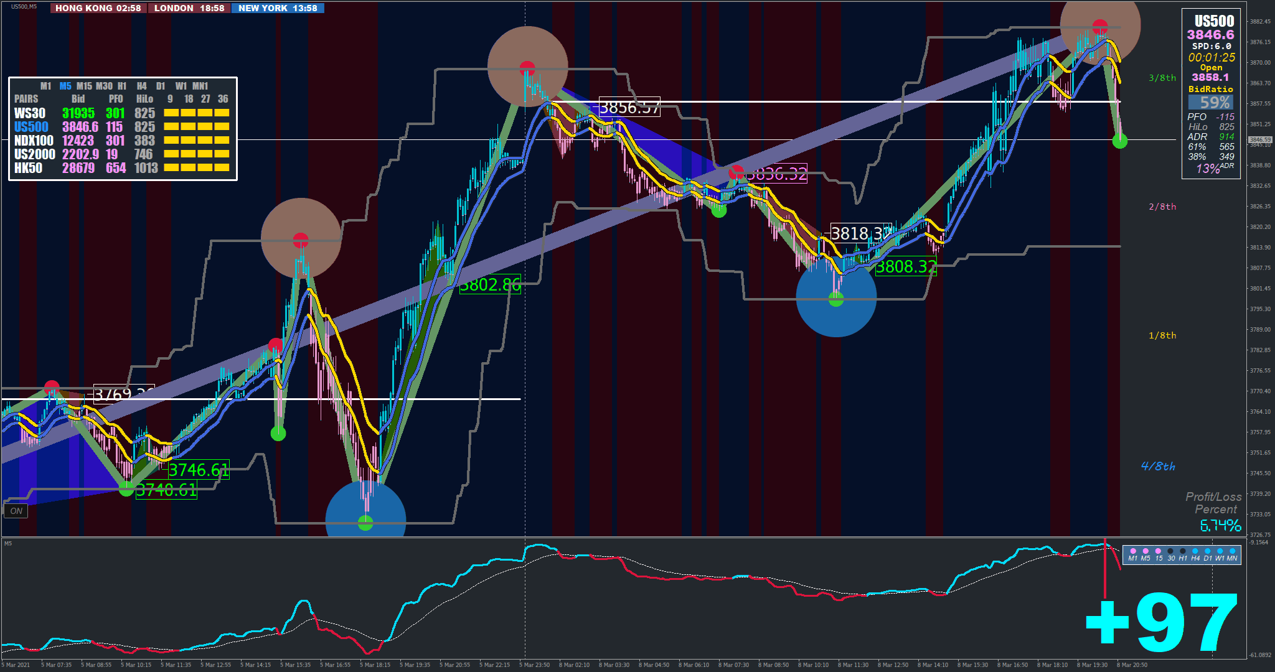Screen dimensions: 1275x672
Task: Select the D1 timeframe in pairs dashboard
Action: click(x=161, y=86)
